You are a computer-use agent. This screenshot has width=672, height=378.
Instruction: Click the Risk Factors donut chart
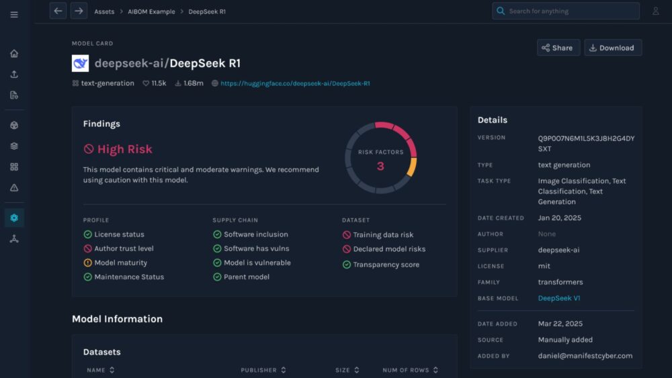point(380,158)
